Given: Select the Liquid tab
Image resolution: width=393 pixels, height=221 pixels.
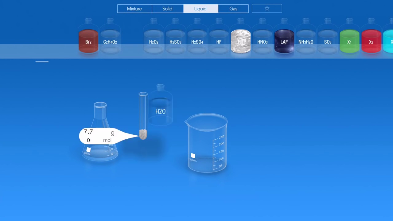Looking at the screenshot, I should pyautogui.click(x=200, y=9).
